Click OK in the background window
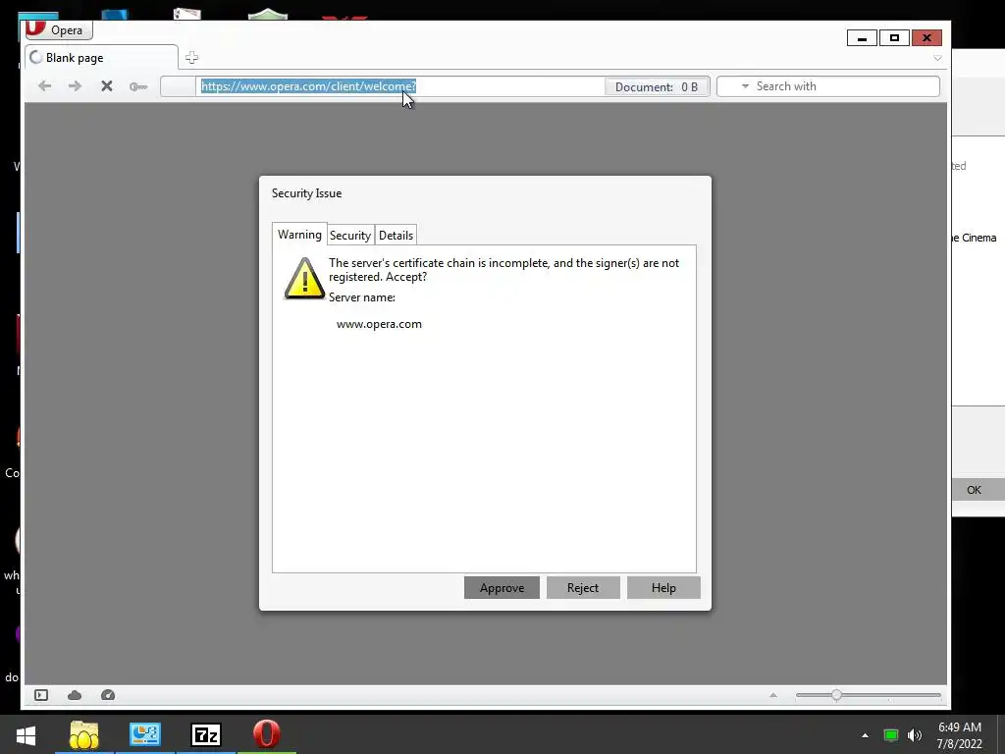This screenshot has width=1005, height=754. point(979,490)
